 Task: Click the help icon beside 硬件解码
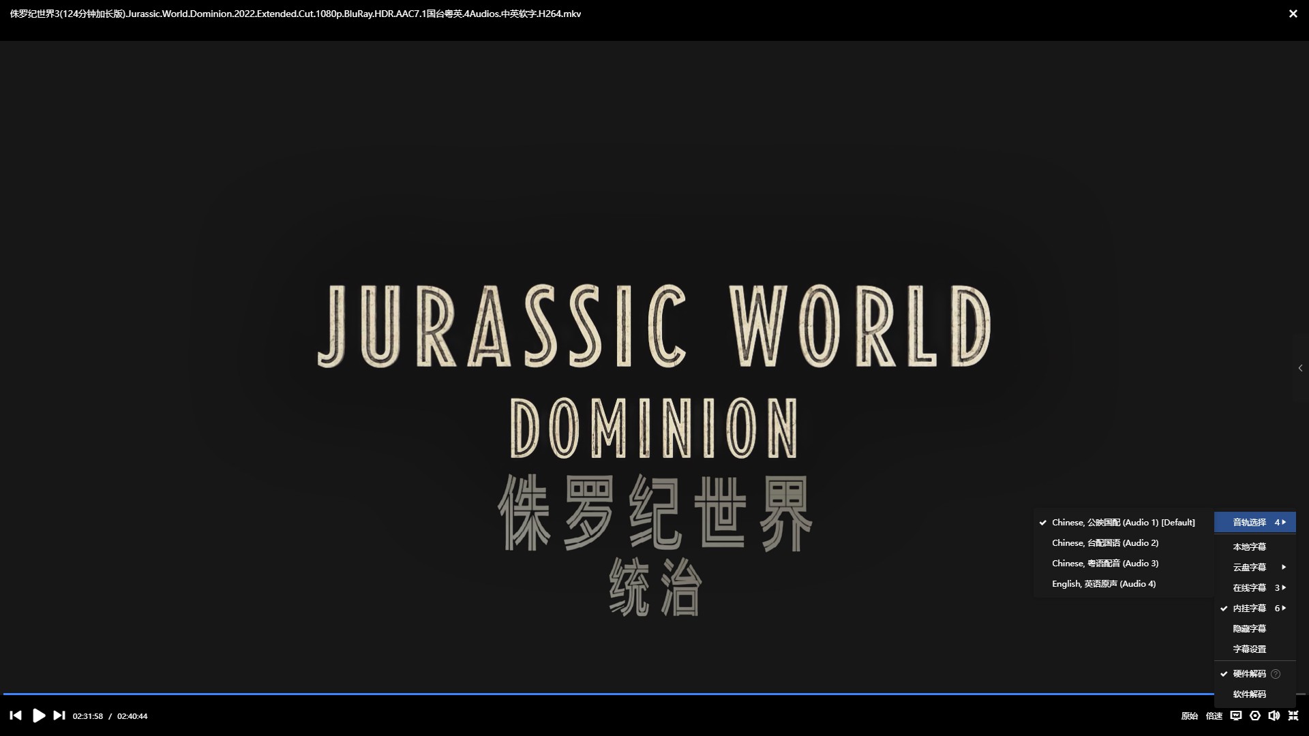pos(1276,674)
